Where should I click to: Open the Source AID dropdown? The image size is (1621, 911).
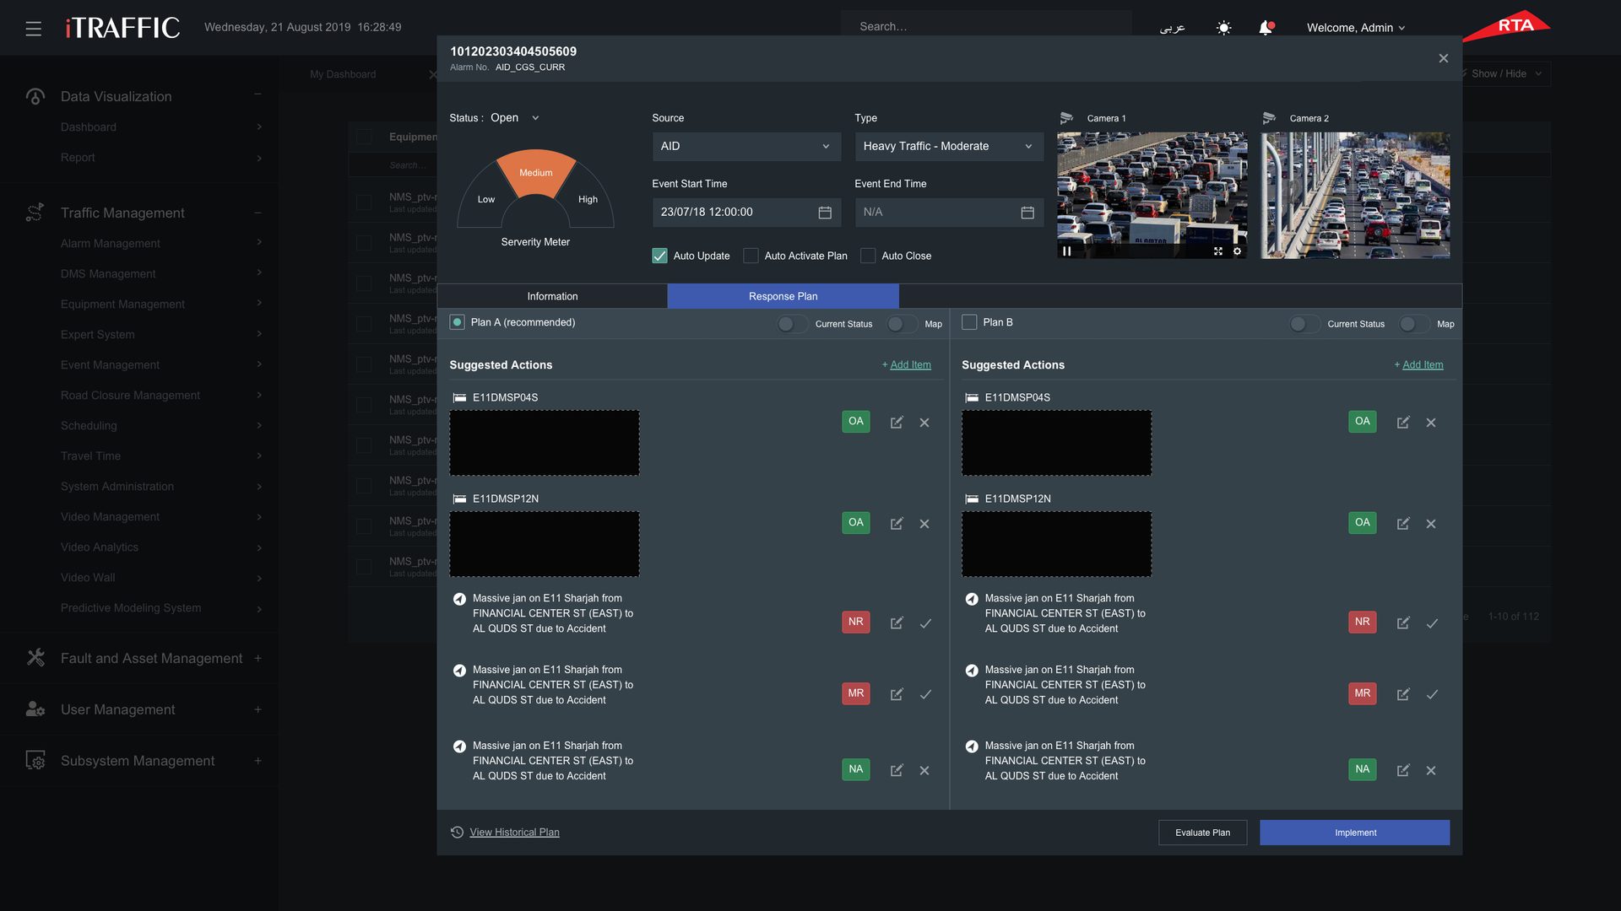(x=746, y=146)
